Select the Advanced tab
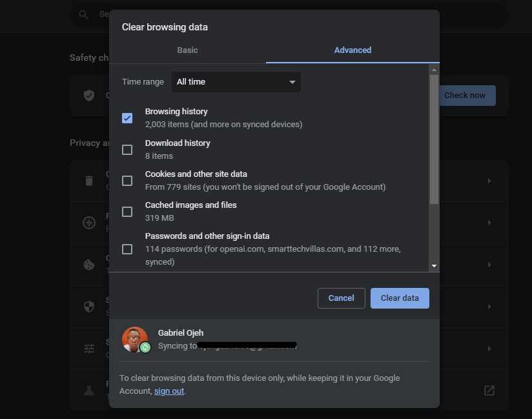Screen dimensions: 532x419 pos(353,50)
